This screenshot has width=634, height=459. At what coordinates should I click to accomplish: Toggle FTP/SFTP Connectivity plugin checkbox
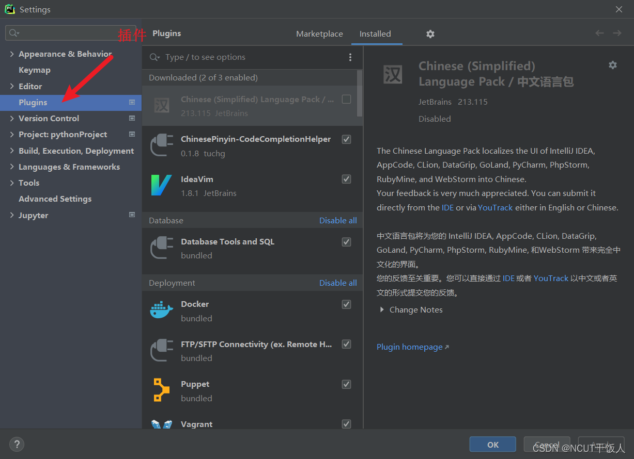tap(346, 344)
